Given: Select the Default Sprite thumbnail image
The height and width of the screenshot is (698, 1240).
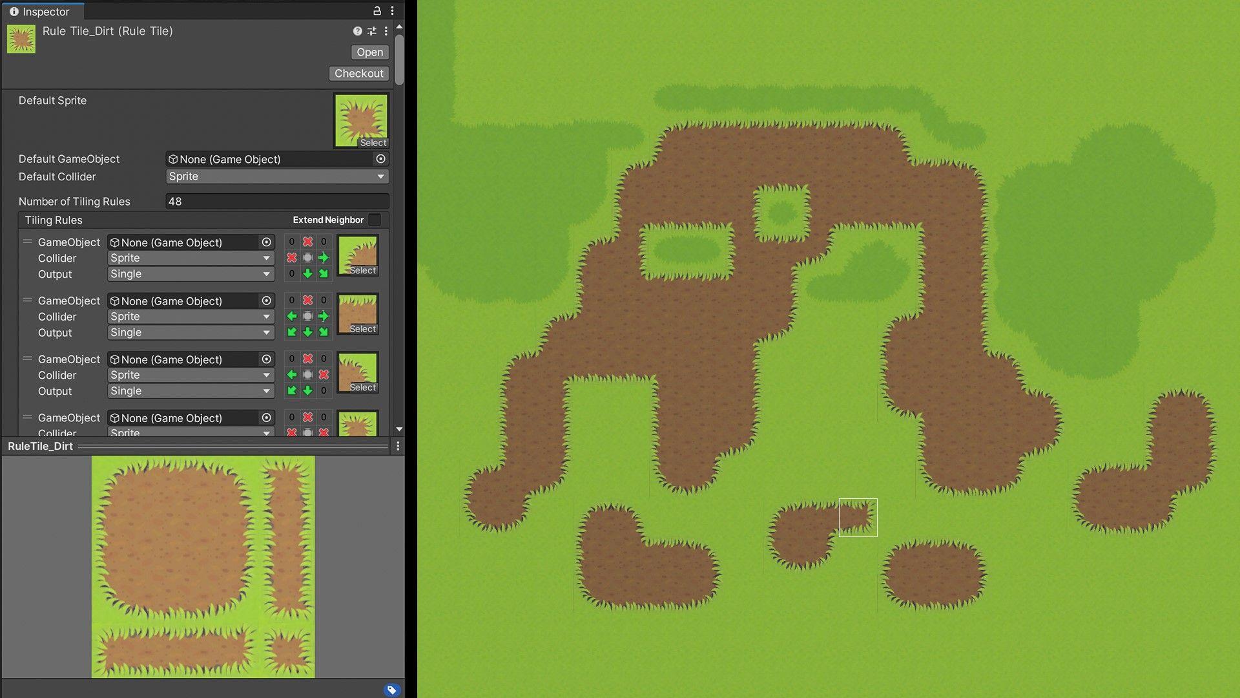Looking at the screenshot, I should coord(360,118).
